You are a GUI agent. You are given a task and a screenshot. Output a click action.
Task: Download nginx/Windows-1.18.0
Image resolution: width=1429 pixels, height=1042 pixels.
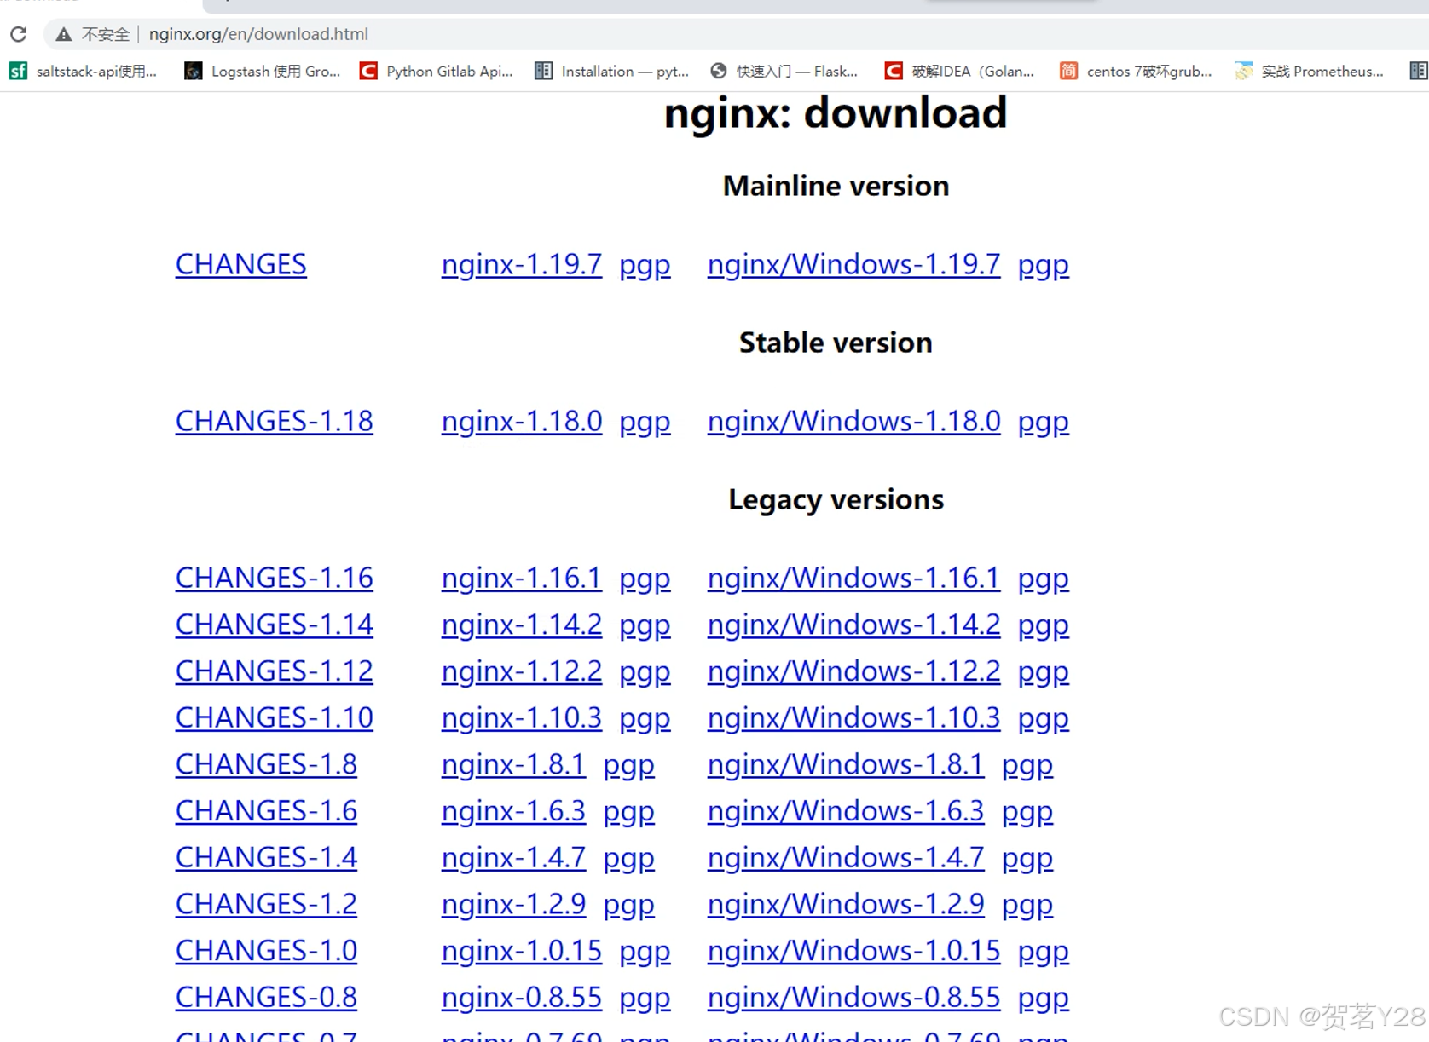pos(853,421)
